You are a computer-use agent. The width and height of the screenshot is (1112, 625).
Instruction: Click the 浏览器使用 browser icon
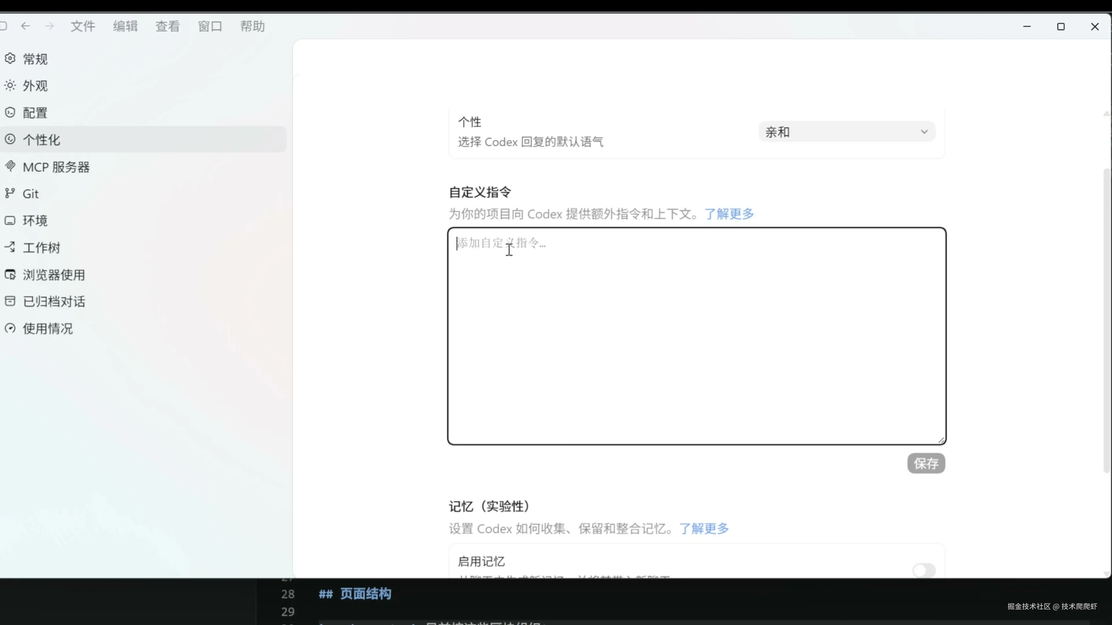10,274
